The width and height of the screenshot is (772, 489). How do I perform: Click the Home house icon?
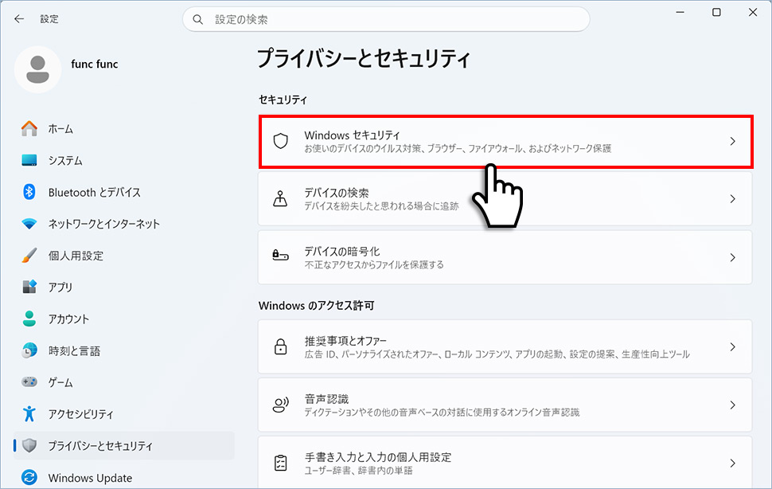(x=29, y=128)
